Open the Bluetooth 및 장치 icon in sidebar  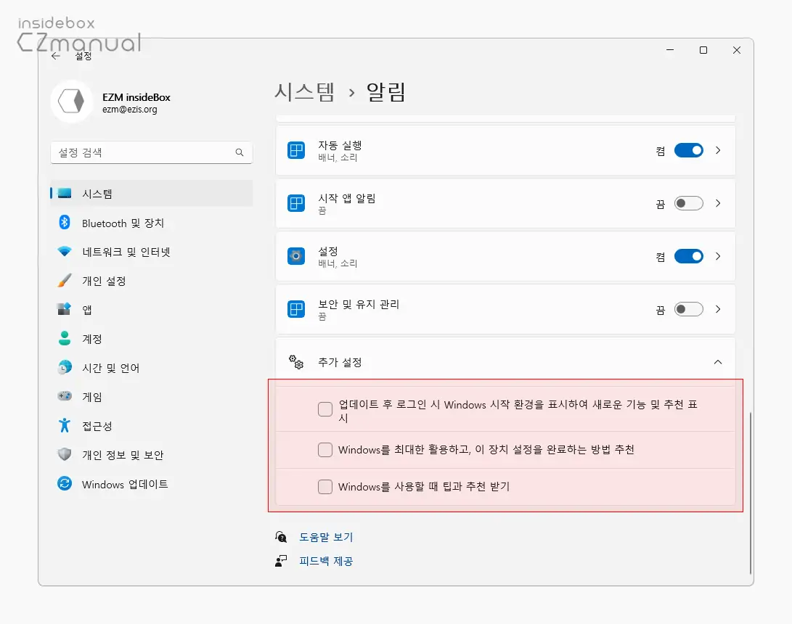click(65, 222)
